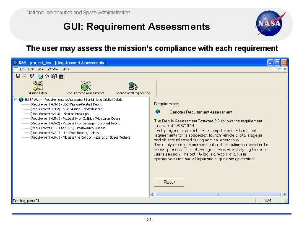Open the File menu

point(22,69)
